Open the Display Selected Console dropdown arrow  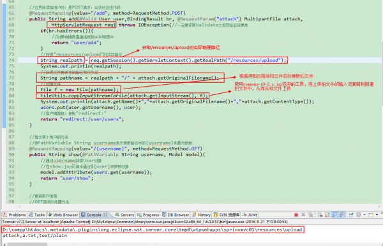(x=364, y=215)
